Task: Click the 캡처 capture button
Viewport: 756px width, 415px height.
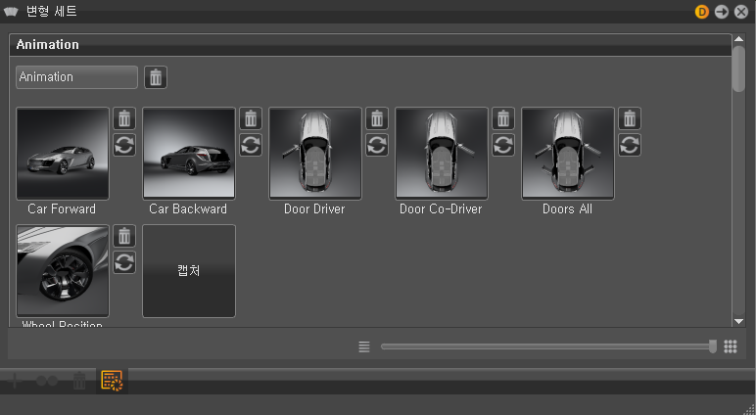Action: [189, 271]
